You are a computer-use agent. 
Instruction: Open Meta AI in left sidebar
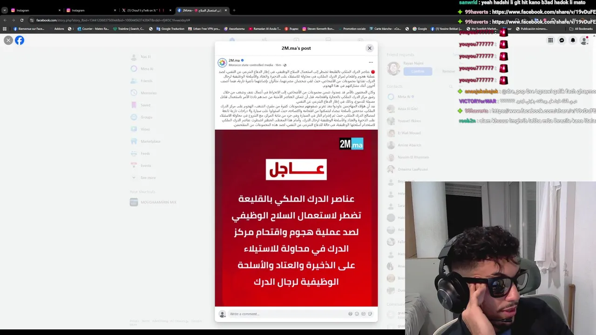click(142, 69)
